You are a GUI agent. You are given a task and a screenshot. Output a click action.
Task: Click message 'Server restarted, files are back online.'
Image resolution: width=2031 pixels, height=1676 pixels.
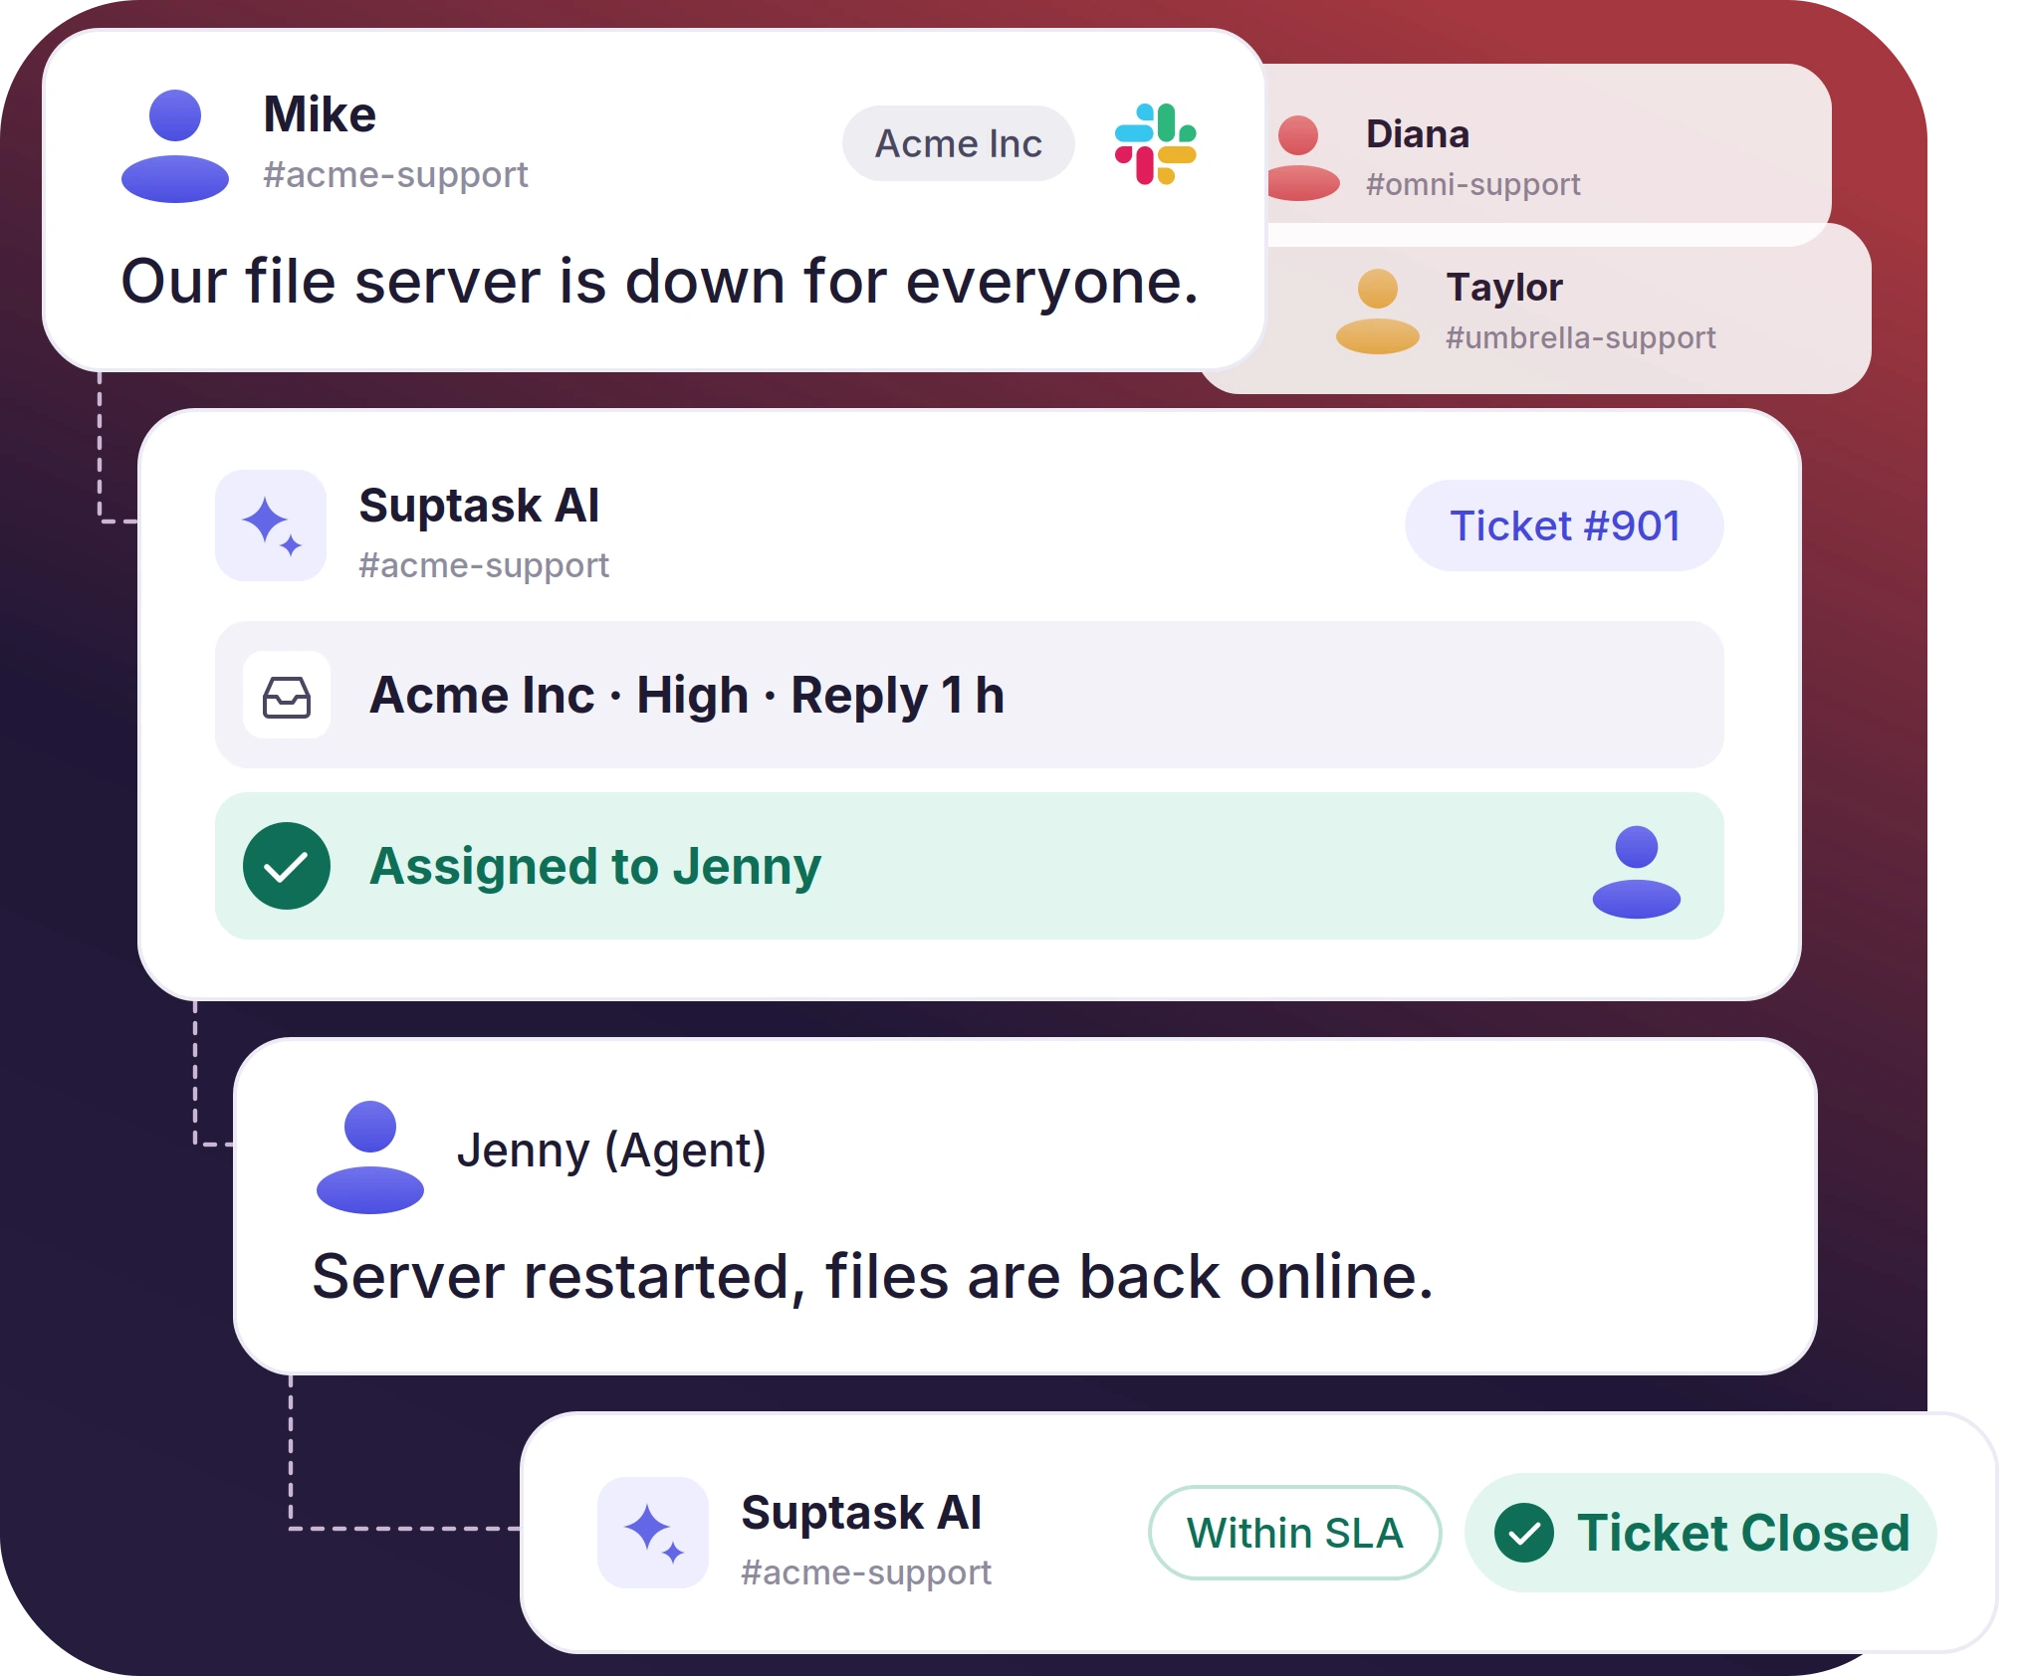click(x=873, y=1277)
